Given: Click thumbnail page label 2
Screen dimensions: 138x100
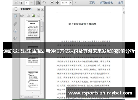Looking at the screenshot, I should pos(33,67).
